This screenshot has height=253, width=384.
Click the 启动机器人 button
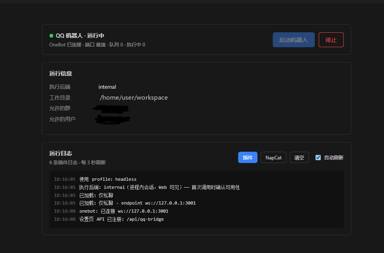click(294, 40)
